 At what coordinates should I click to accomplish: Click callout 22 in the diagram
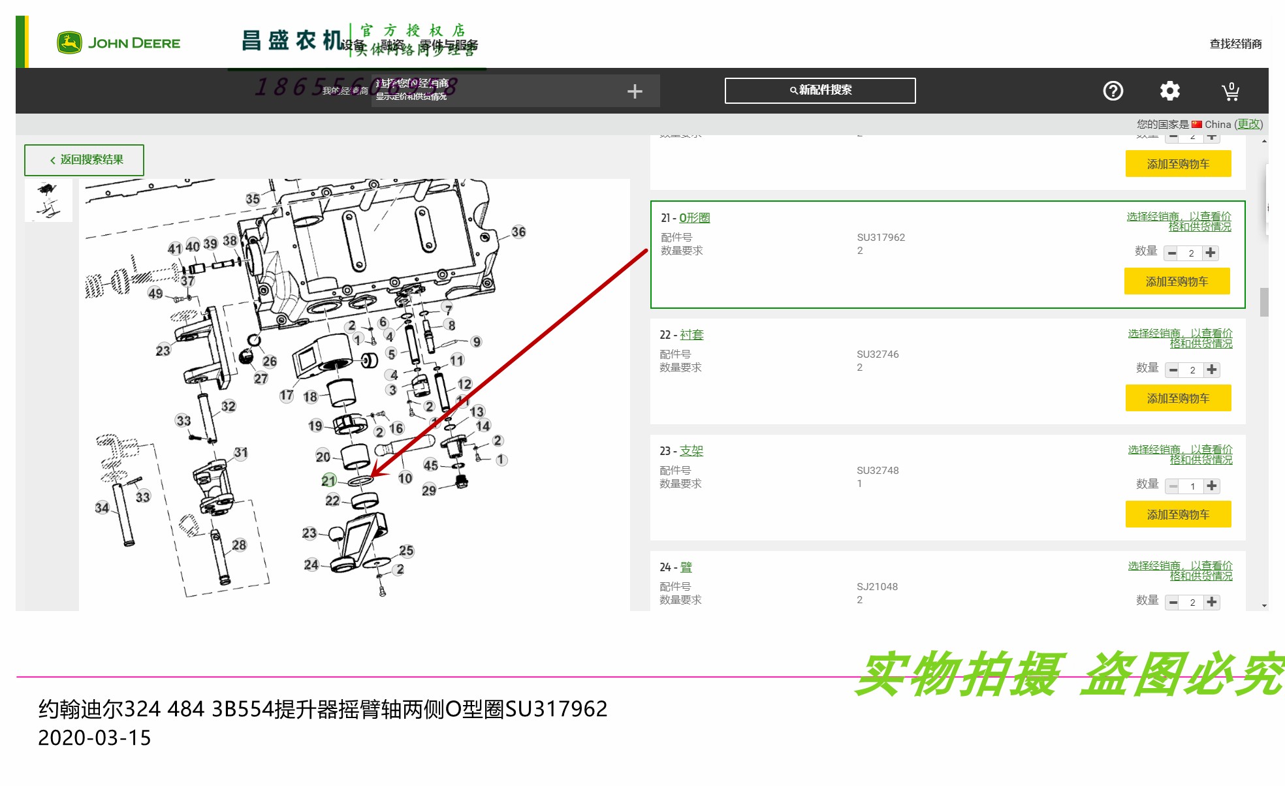point(332,501)
